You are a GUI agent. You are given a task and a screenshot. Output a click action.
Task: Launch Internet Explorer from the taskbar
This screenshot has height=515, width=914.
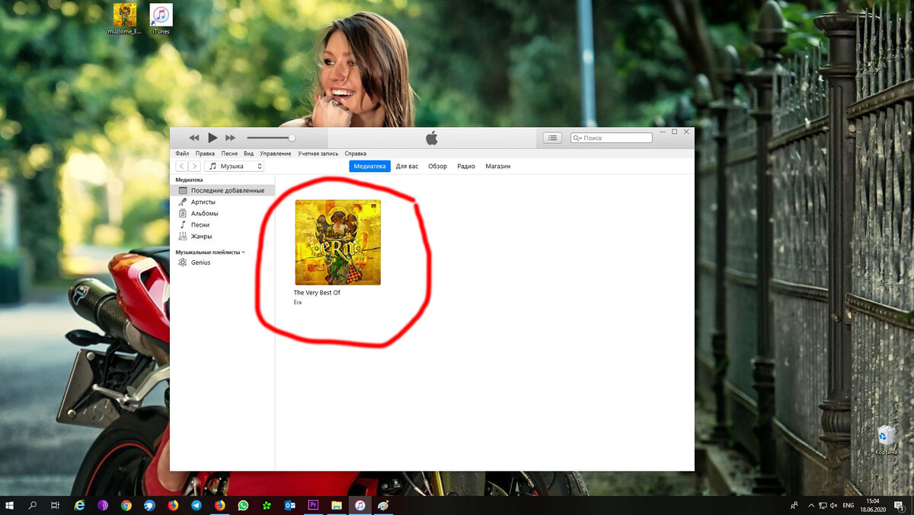coord(79,505)
